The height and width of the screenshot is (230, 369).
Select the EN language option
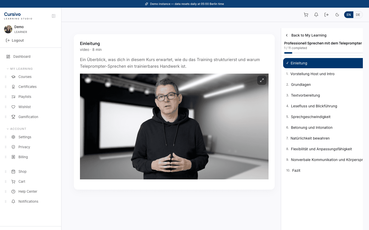(x=348, y=15)
